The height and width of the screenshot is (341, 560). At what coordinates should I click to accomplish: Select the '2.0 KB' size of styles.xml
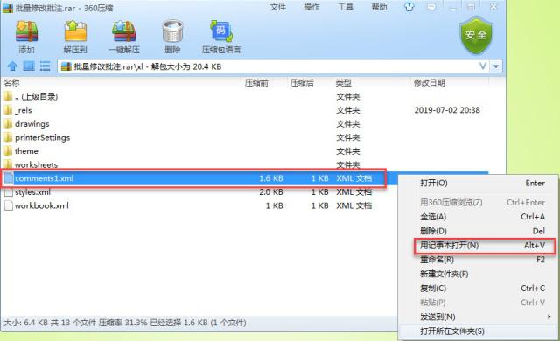271,191
